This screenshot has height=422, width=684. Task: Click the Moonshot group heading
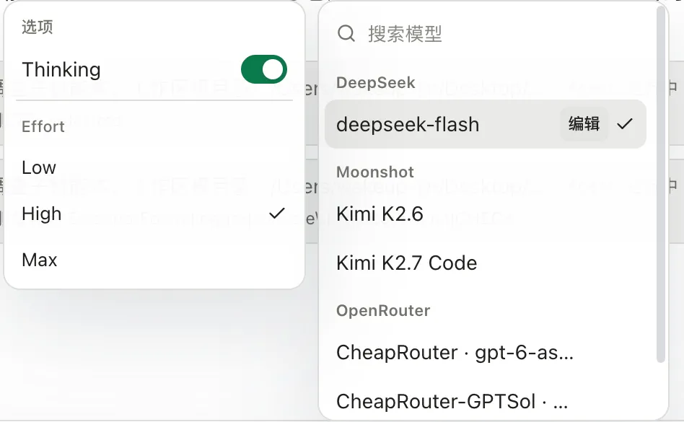tap(374, 172)
